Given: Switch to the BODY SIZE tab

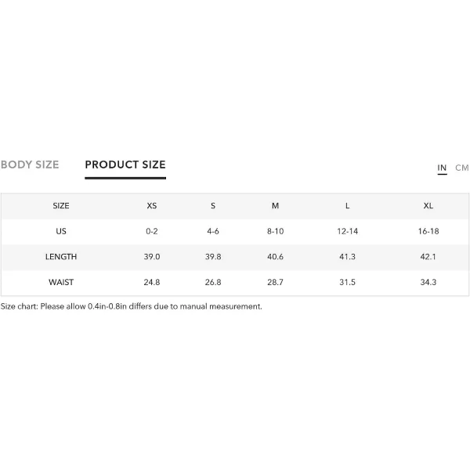Looking at the screenshot, I should [x=30, y=164].
